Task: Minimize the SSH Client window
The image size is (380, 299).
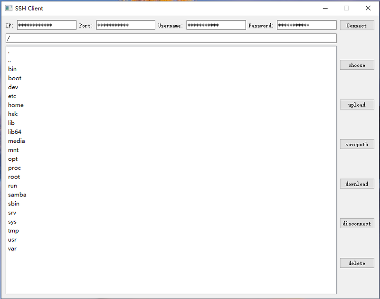Action: (325, 8)
